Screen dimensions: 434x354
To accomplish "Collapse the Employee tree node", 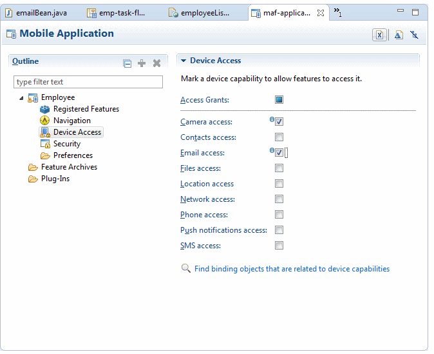I will point(21,98).
